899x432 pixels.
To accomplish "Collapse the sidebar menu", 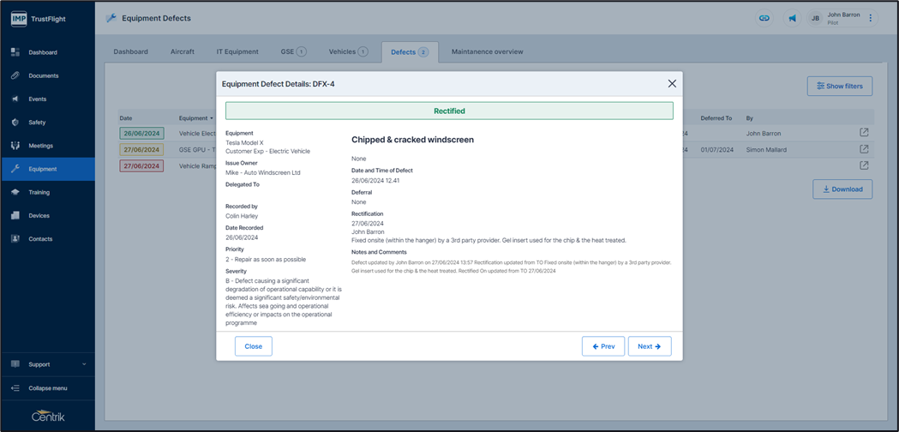I will point(47,388).
